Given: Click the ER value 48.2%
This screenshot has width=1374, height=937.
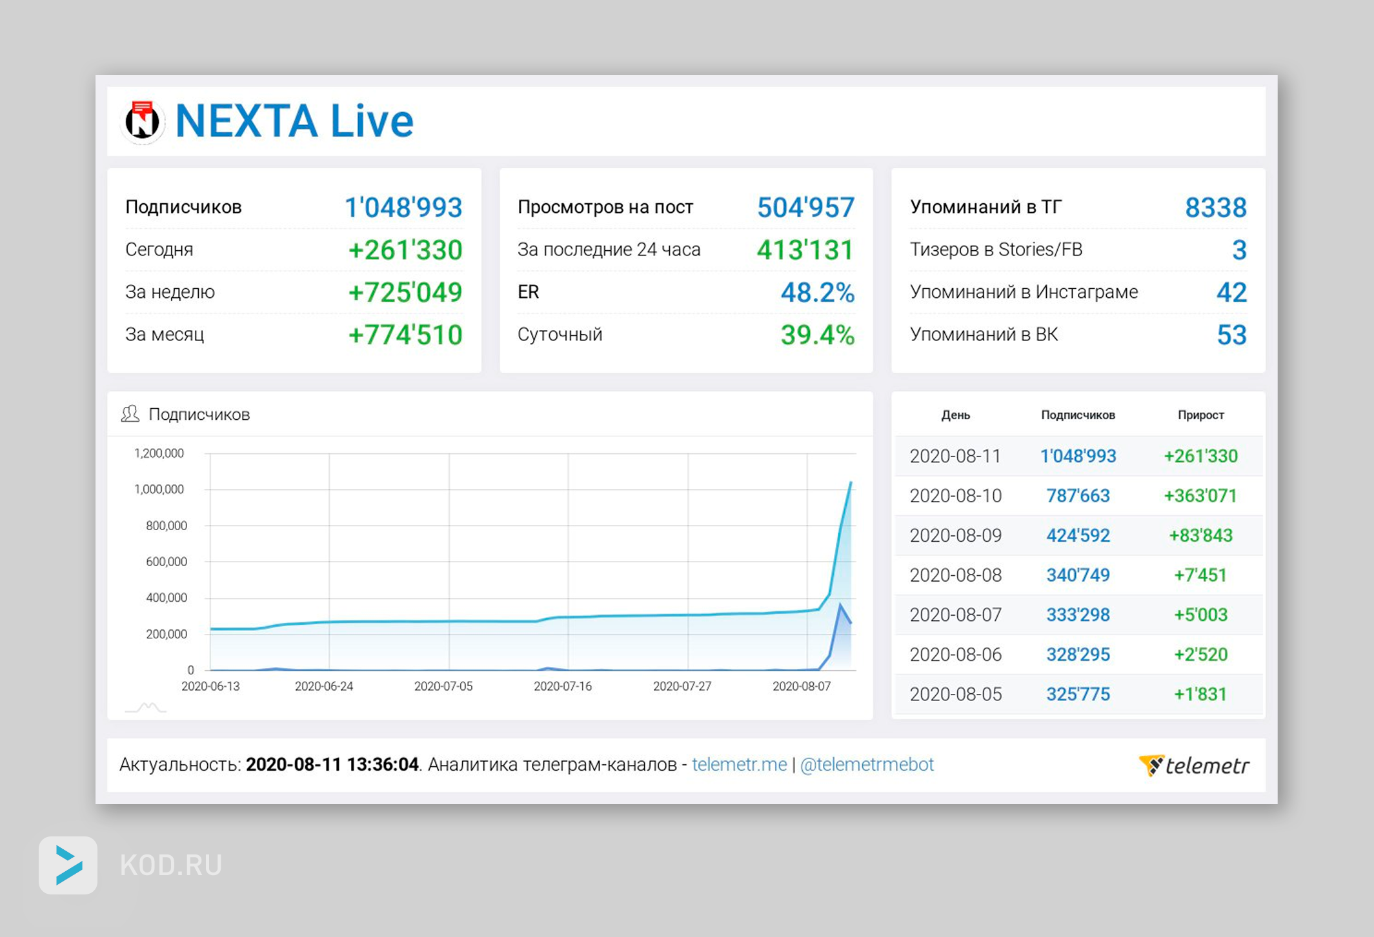Looking at the screenshot, I should click(x=818, y=292).
